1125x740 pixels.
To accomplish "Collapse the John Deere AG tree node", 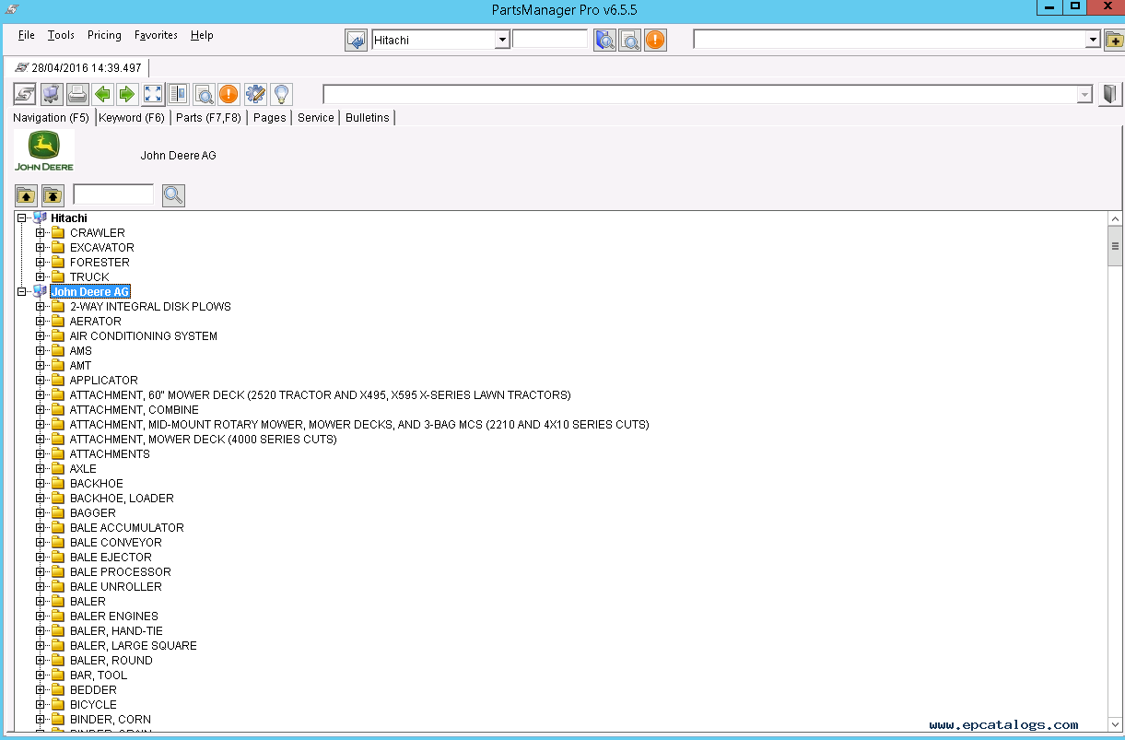I will coord(22,292).
